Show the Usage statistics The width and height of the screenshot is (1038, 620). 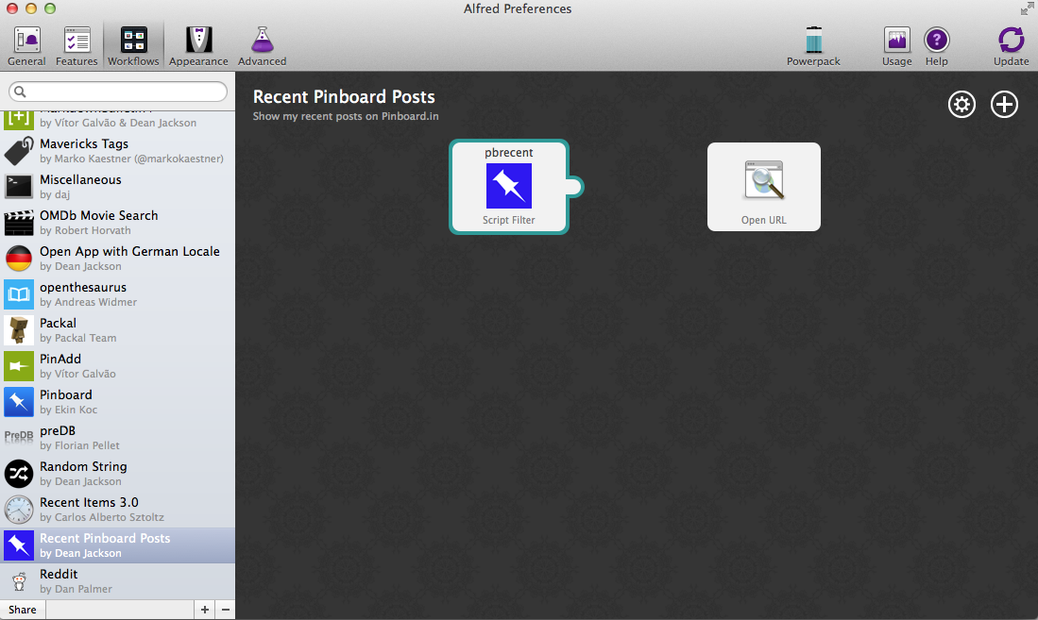897,46
